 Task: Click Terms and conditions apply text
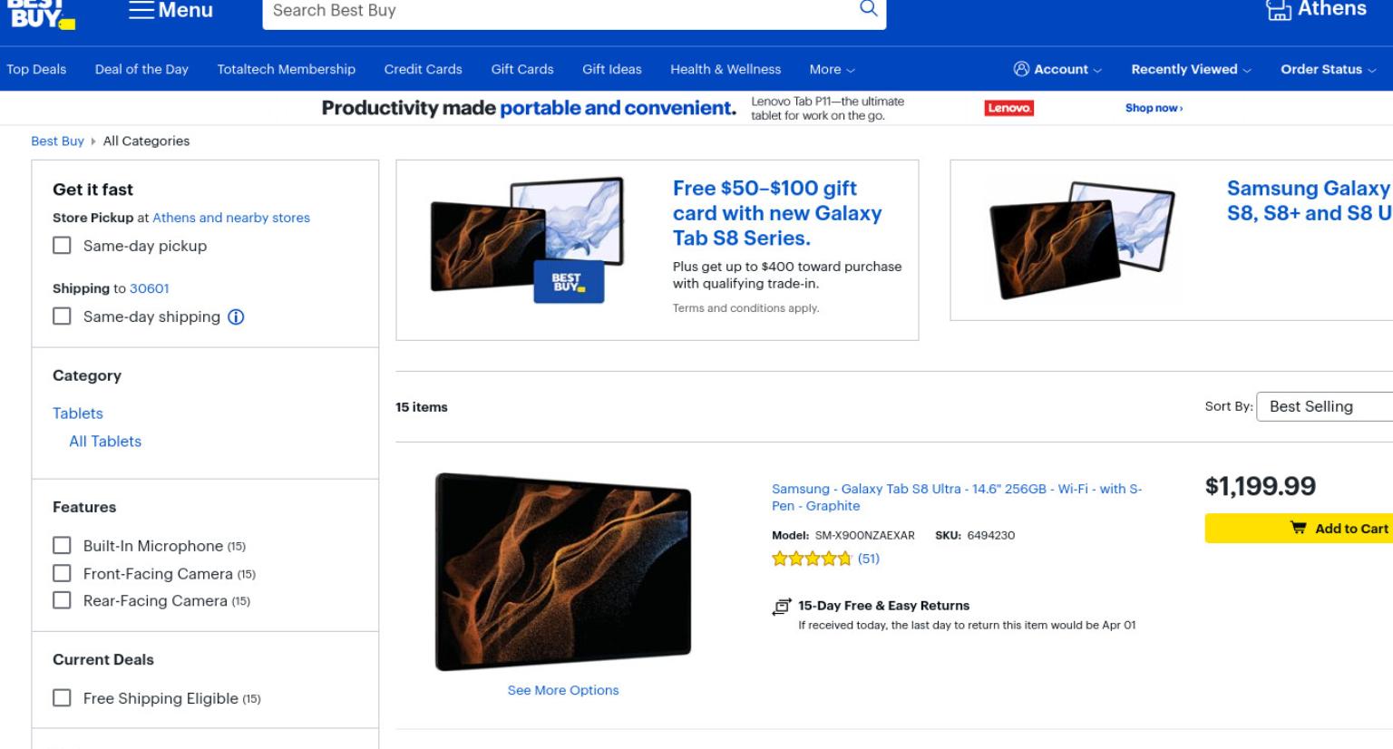745,308
